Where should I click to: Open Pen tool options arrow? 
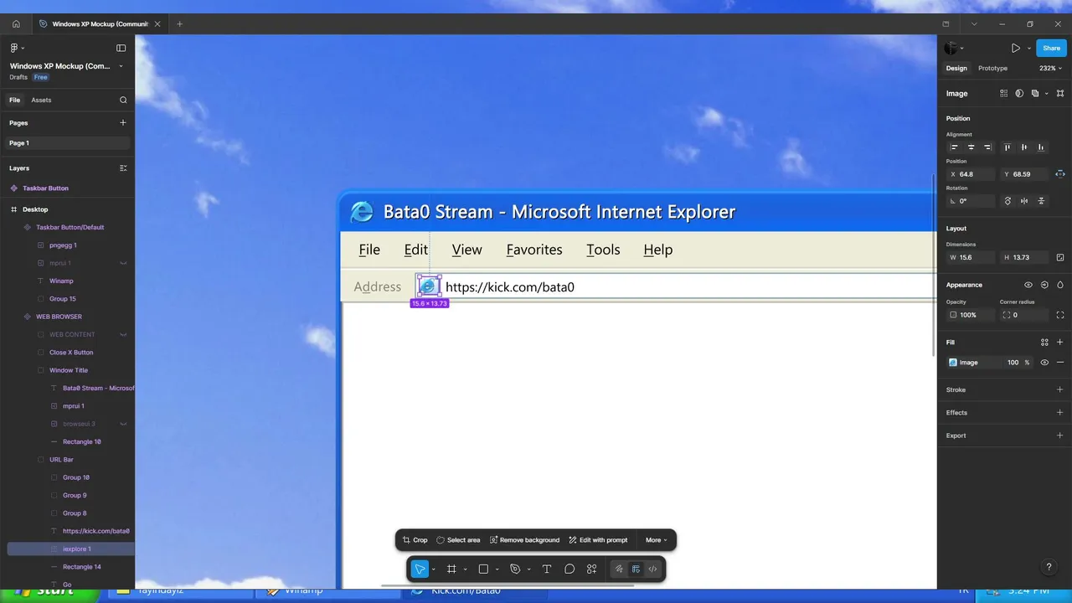(528, 570)
